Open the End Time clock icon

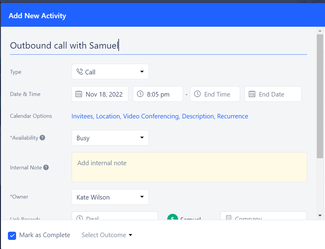[197, 94]
